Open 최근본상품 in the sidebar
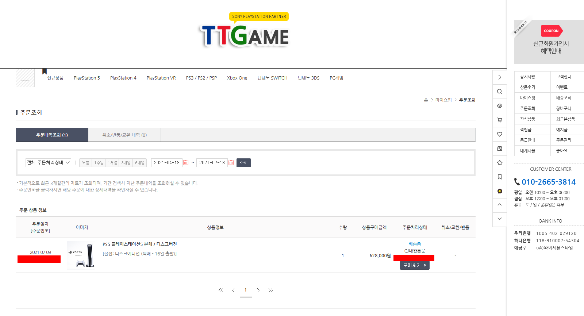Screen dimensions: 584x316 (565, 119)
